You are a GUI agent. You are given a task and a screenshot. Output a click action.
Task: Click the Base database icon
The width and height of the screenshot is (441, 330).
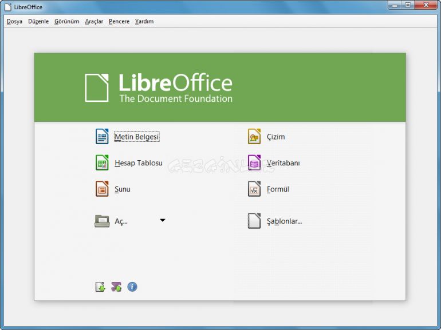pyautogui.click(x=254, y=162)
